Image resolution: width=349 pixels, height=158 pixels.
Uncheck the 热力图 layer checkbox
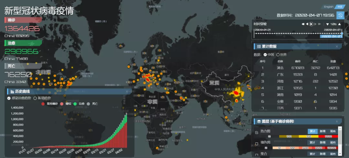257,132
